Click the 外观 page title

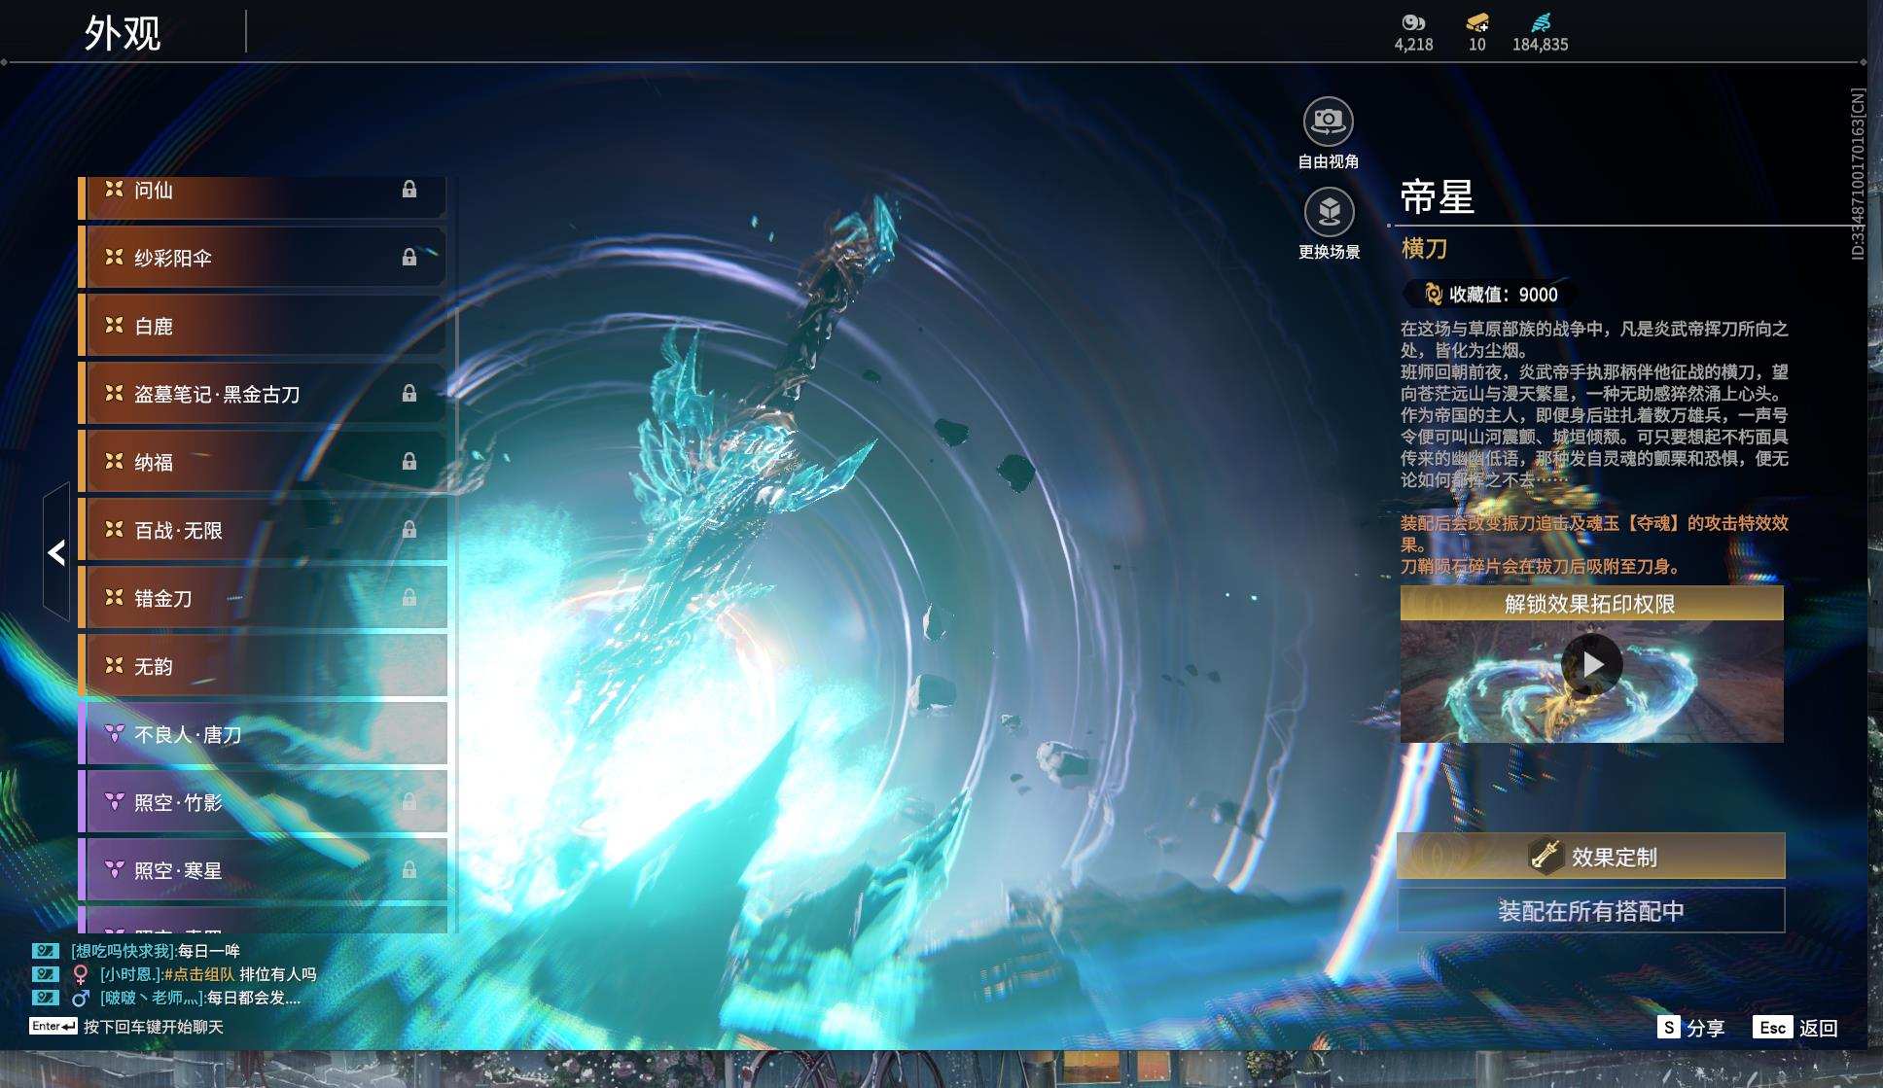[123, 33]
